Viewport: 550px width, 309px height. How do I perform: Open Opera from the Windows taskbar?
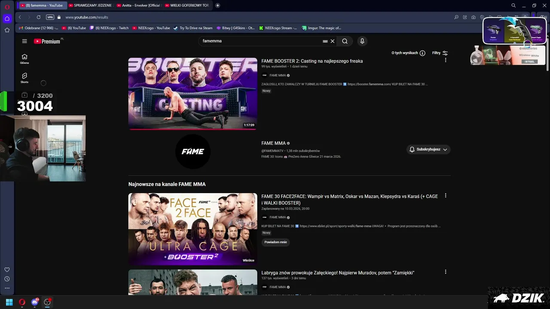point(22,302)
